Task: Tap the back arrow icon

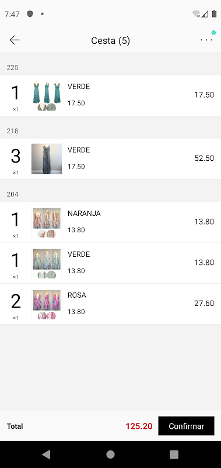Action: [x=14, y=40]
